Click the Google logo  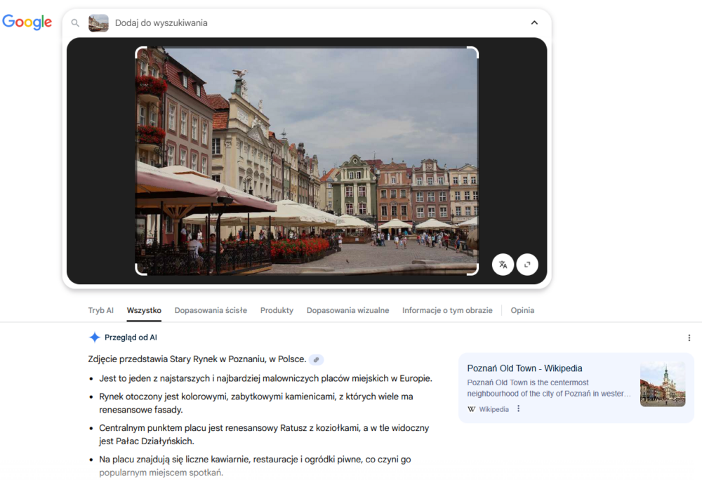pos(27,22)
